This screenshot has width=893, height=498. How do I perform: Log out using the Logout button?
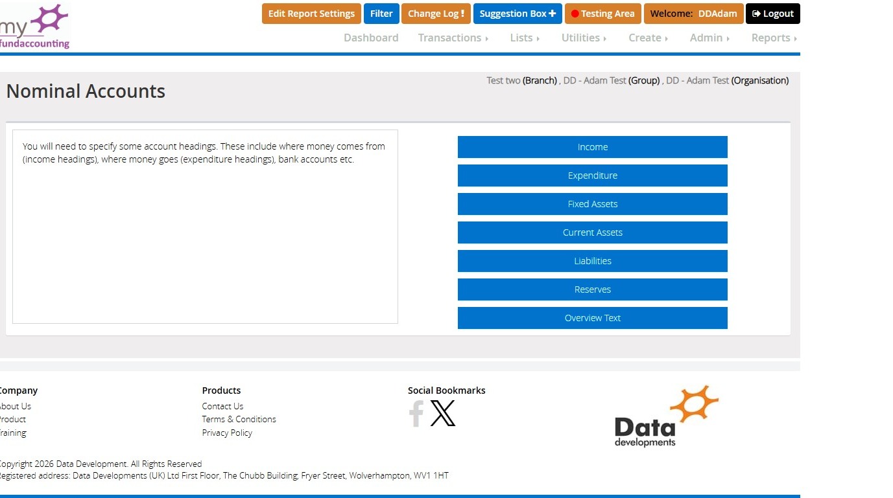tap(773, 14)
